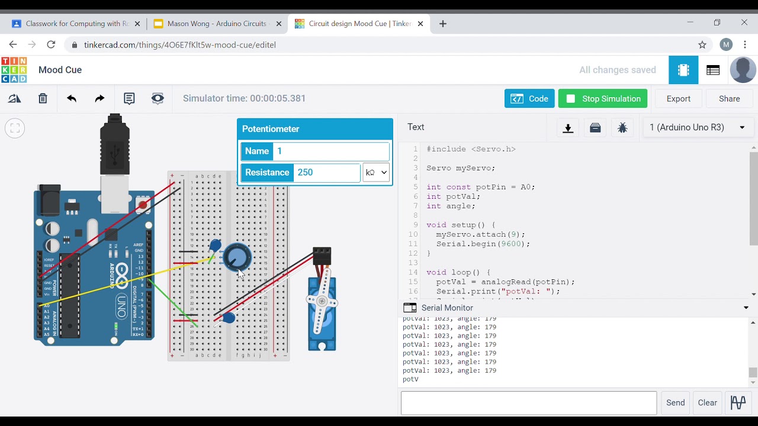
Task: Edit the potentiometer Name field
Action: pyautogui.click(x=331, y=151)
